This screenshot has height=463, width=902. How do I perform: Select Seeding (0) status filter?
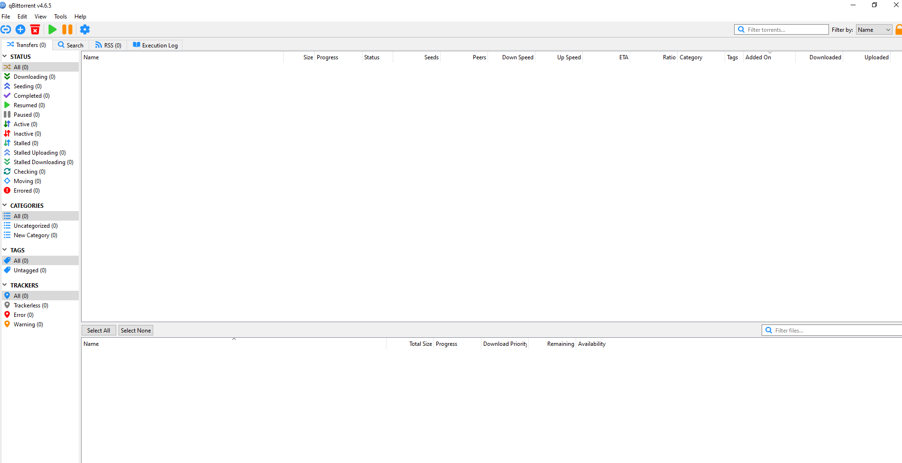(x=40, y=86)
